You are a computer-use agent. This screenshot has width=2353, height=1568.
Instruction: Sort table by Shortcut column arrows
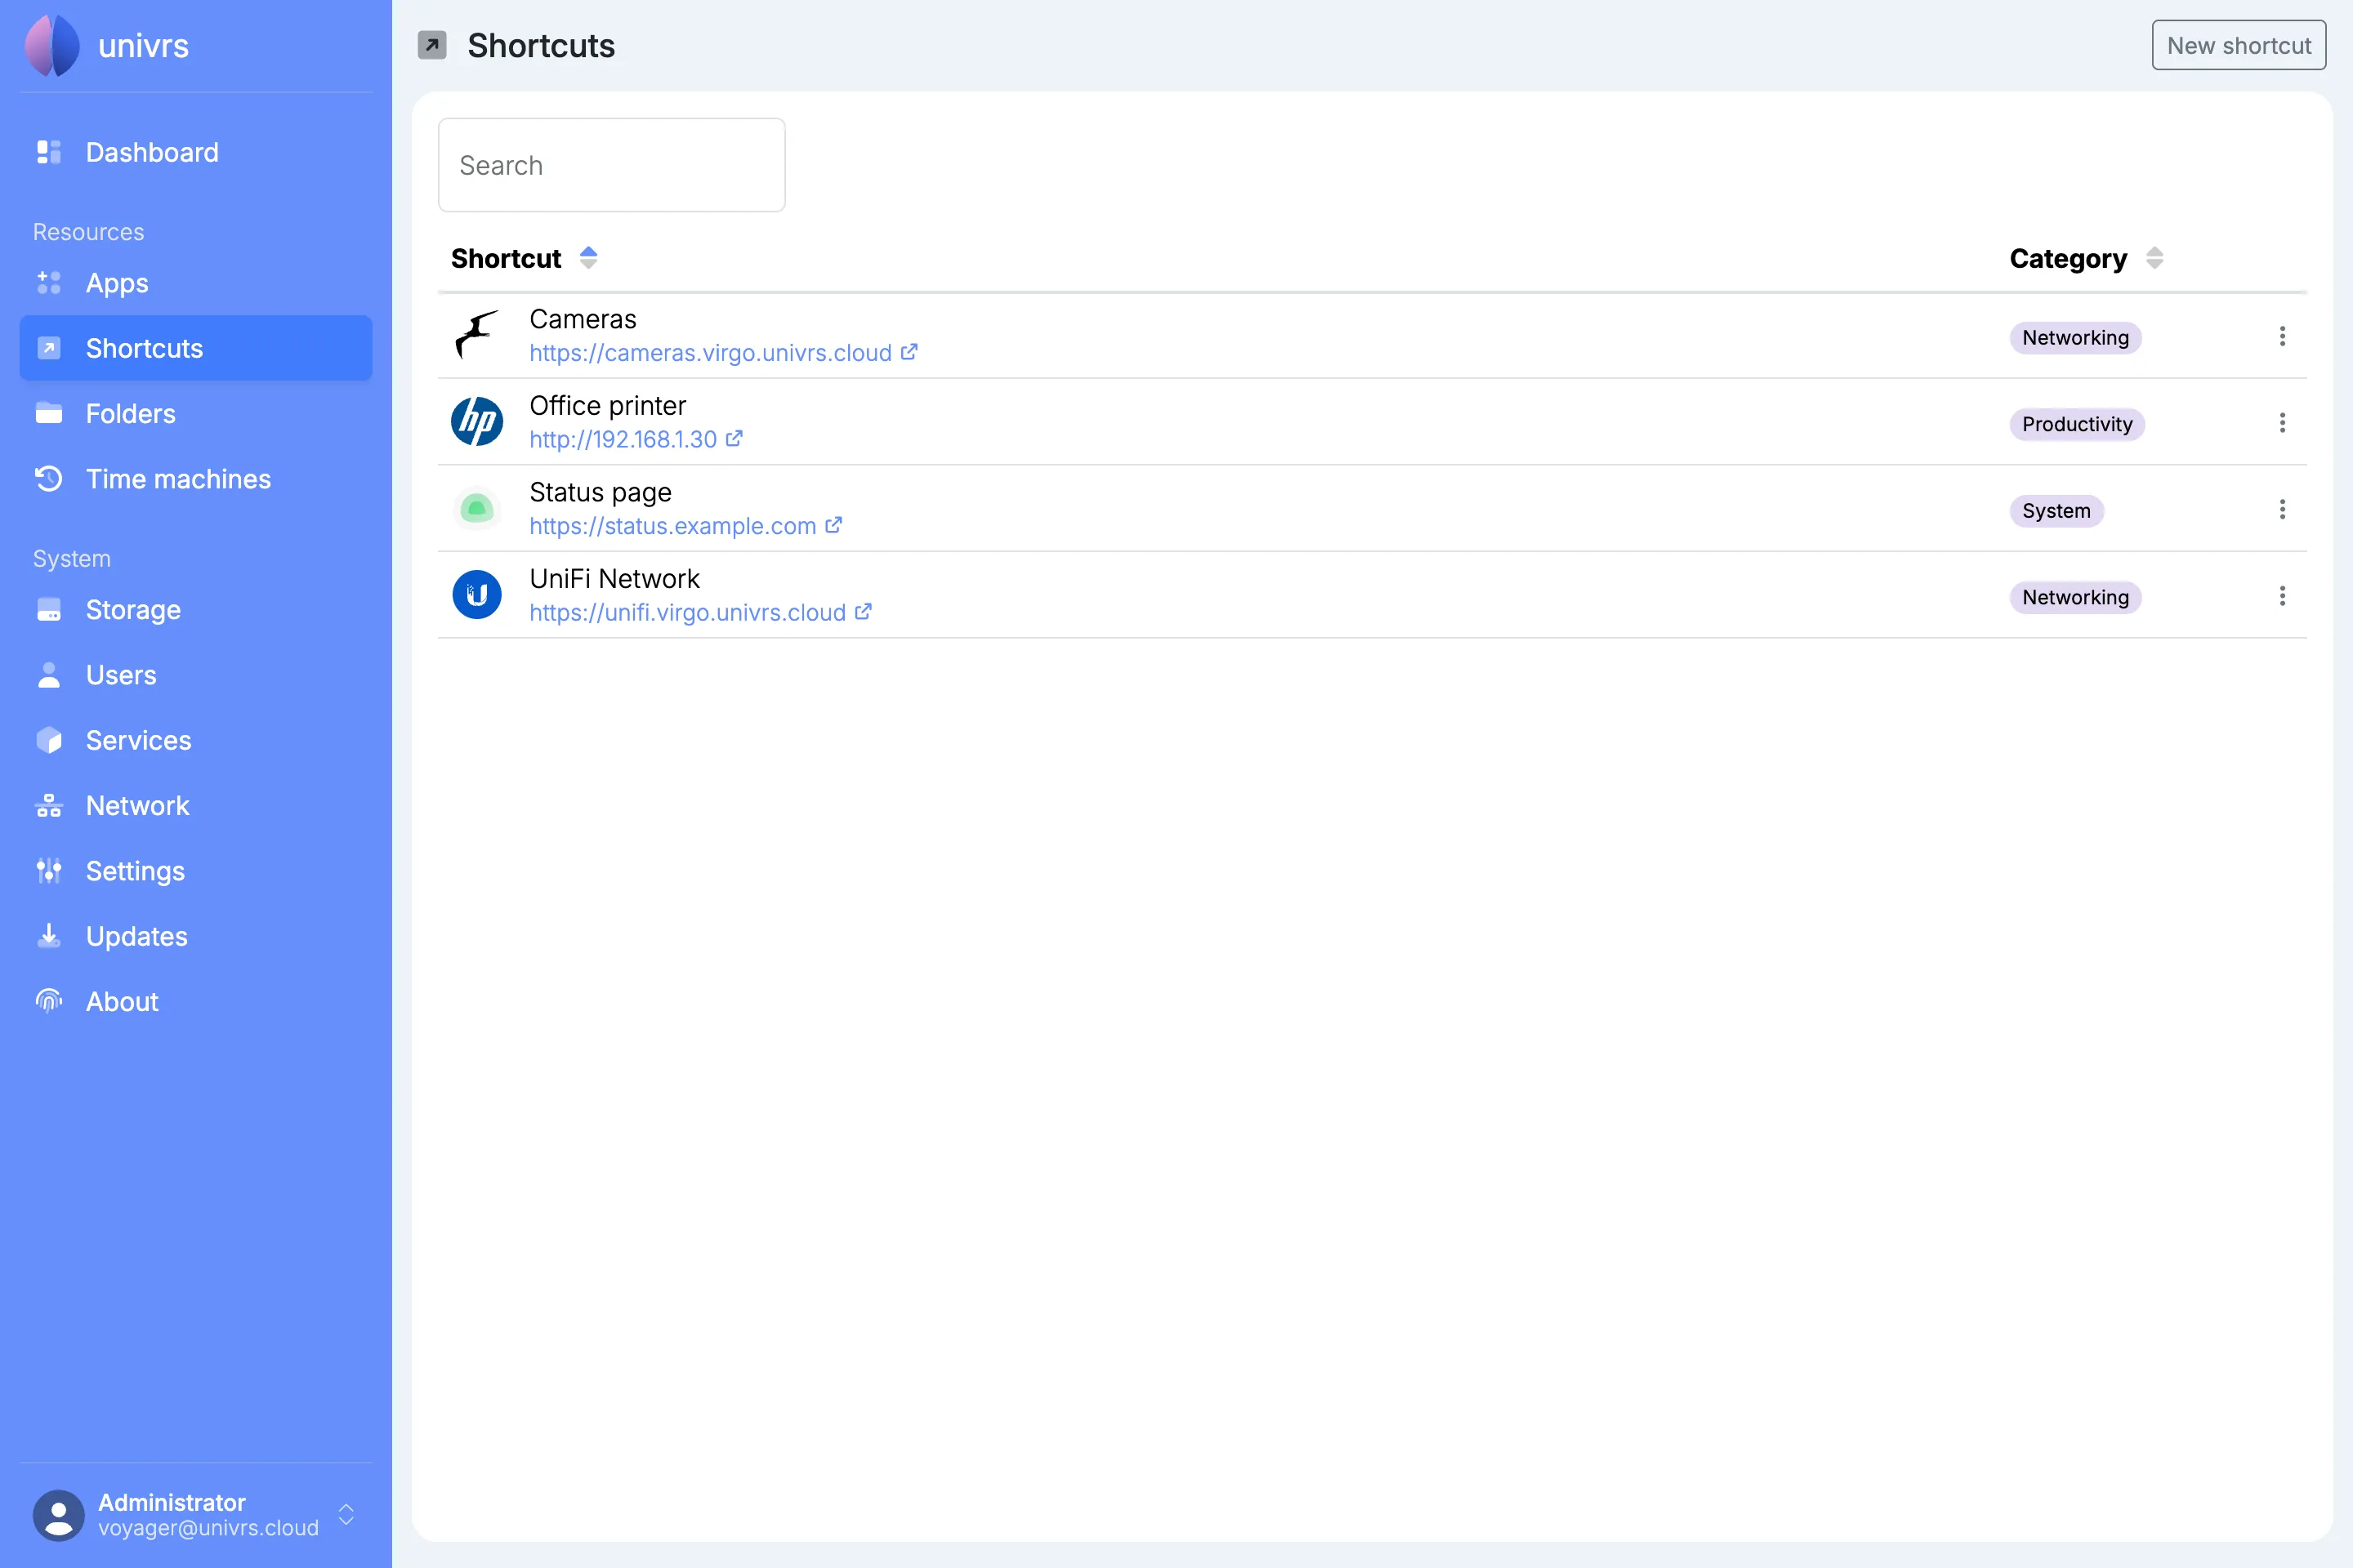pos(588,258)
